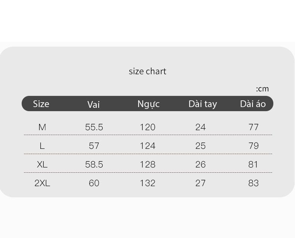295x238 pixels.
Task: Click sleeve length value 25 for L
Action: pyautogui.click(x=201, y=146)
